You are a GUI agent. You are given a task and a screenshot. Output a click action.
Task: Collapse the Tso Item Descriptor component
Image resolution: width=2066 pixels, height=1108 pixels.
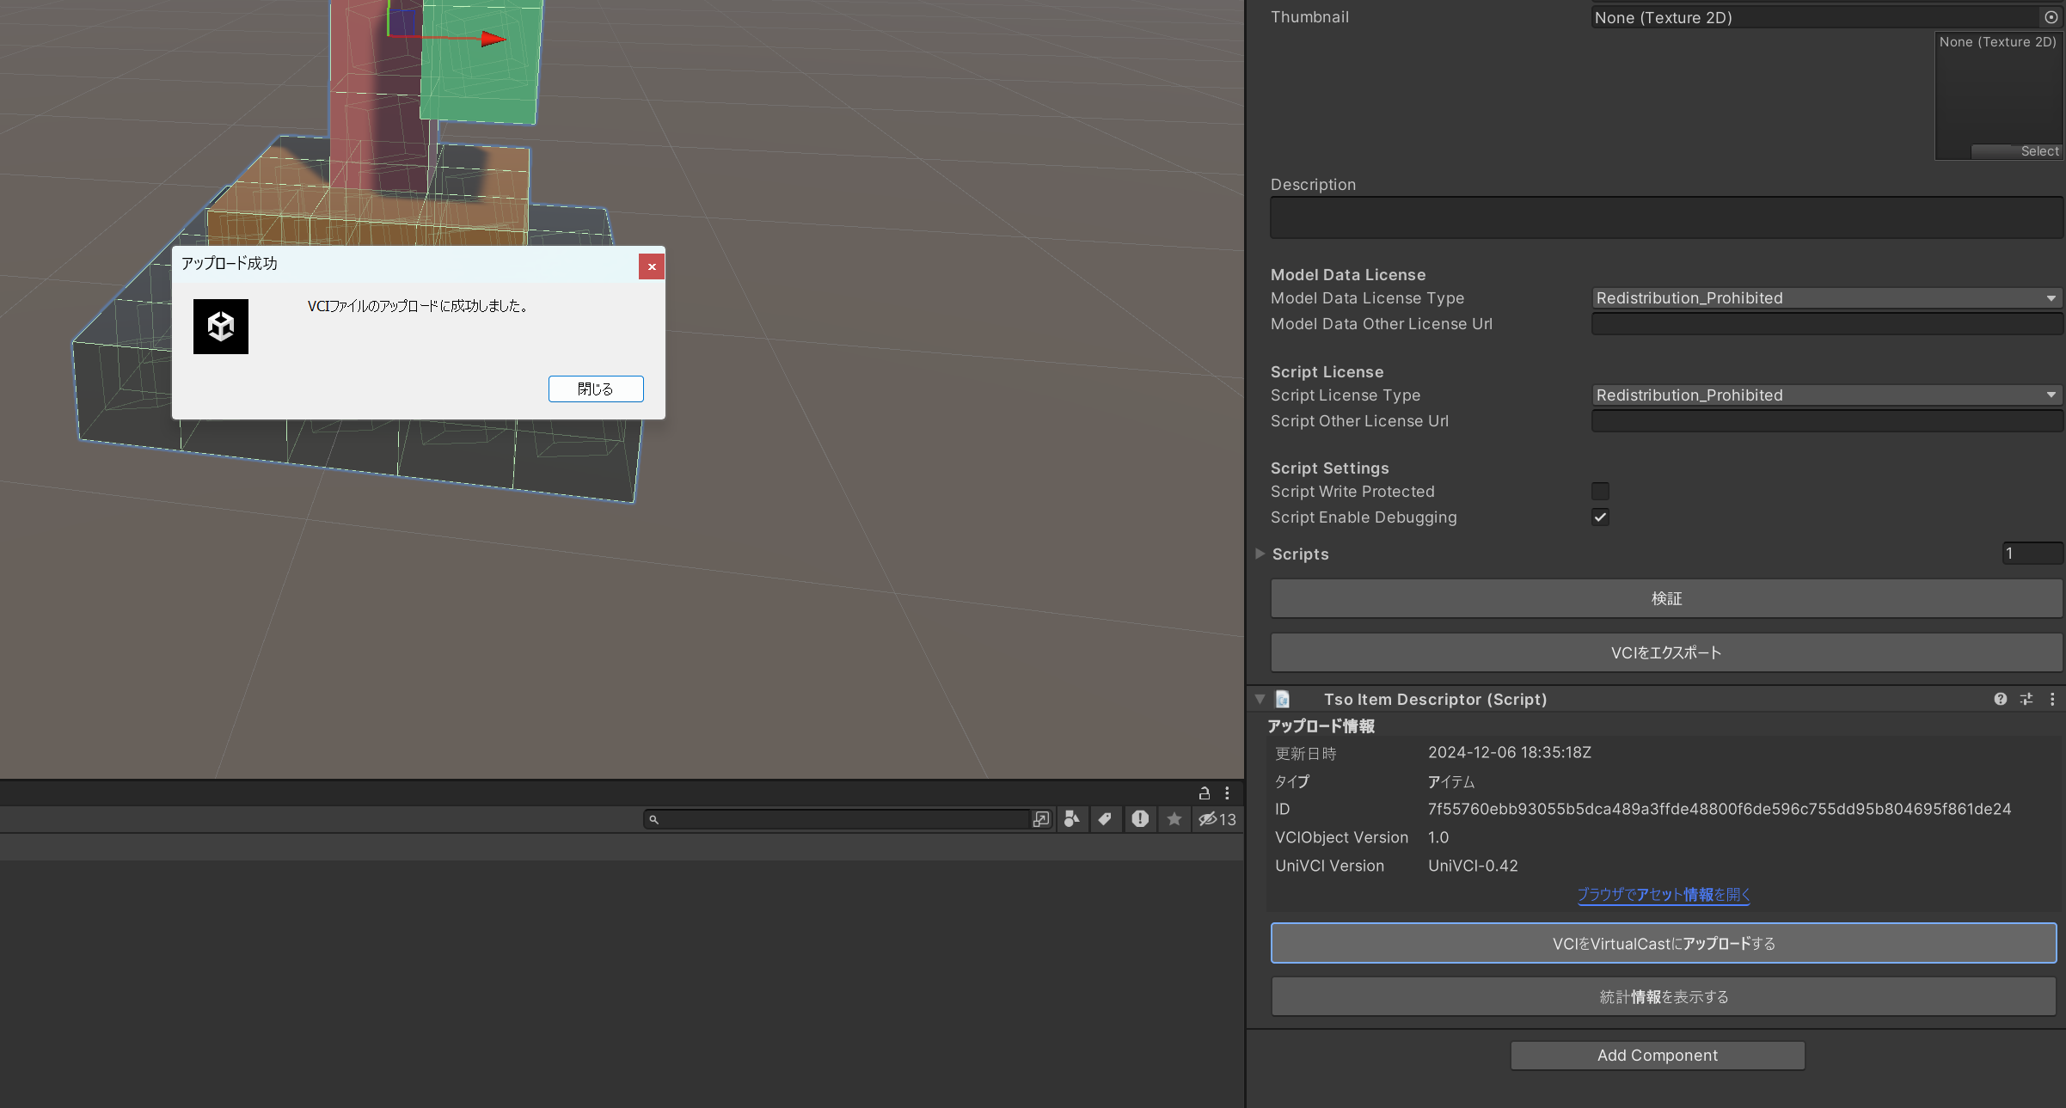point(1260,699)
